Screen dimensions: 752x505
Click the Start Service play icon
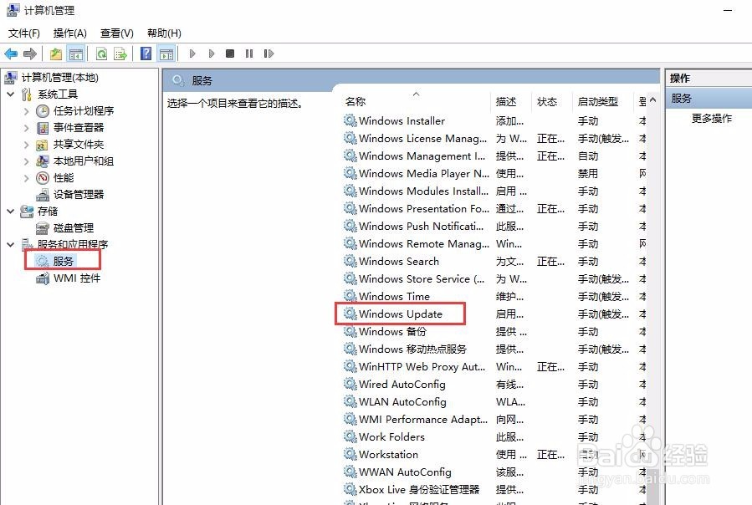(193, 54)
